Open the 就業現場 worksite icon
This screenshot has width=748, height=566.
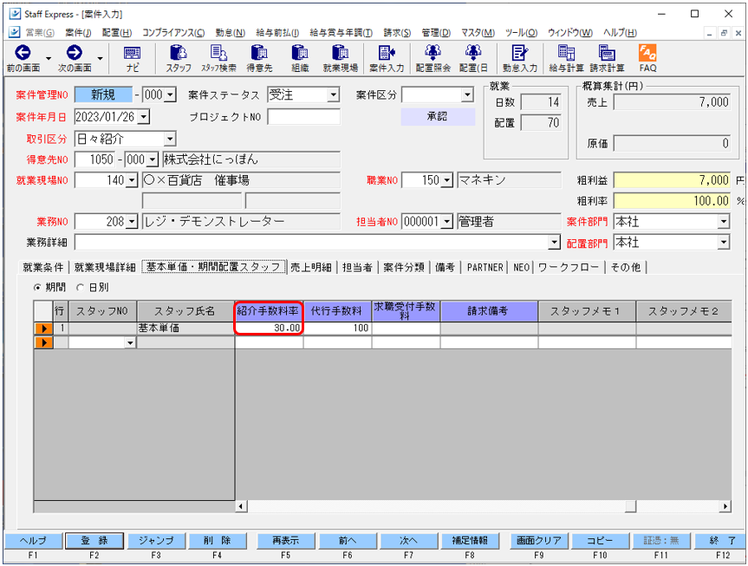click(x=340, y=53)
